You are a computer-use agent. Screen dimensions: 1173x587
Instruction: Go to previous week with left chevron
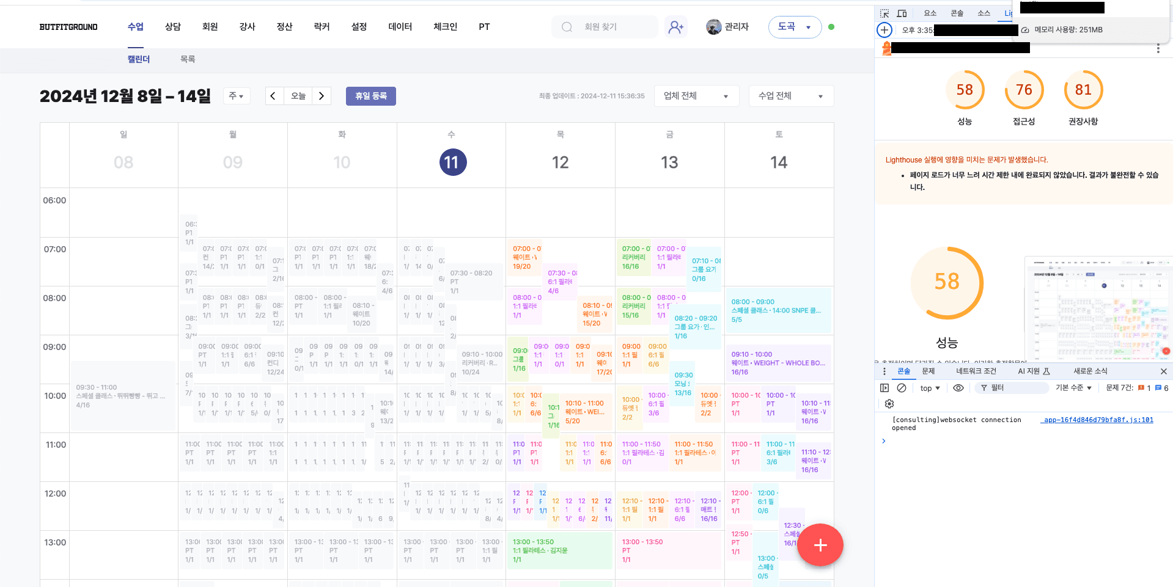(x=273, y=96)
